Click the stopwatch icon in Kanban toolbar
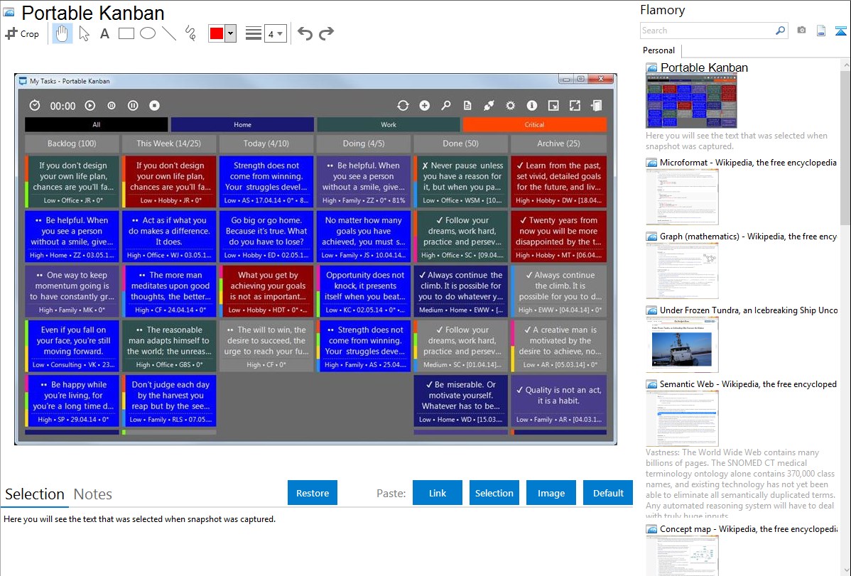This screenshot has height=576, width=851. (35, 105)
